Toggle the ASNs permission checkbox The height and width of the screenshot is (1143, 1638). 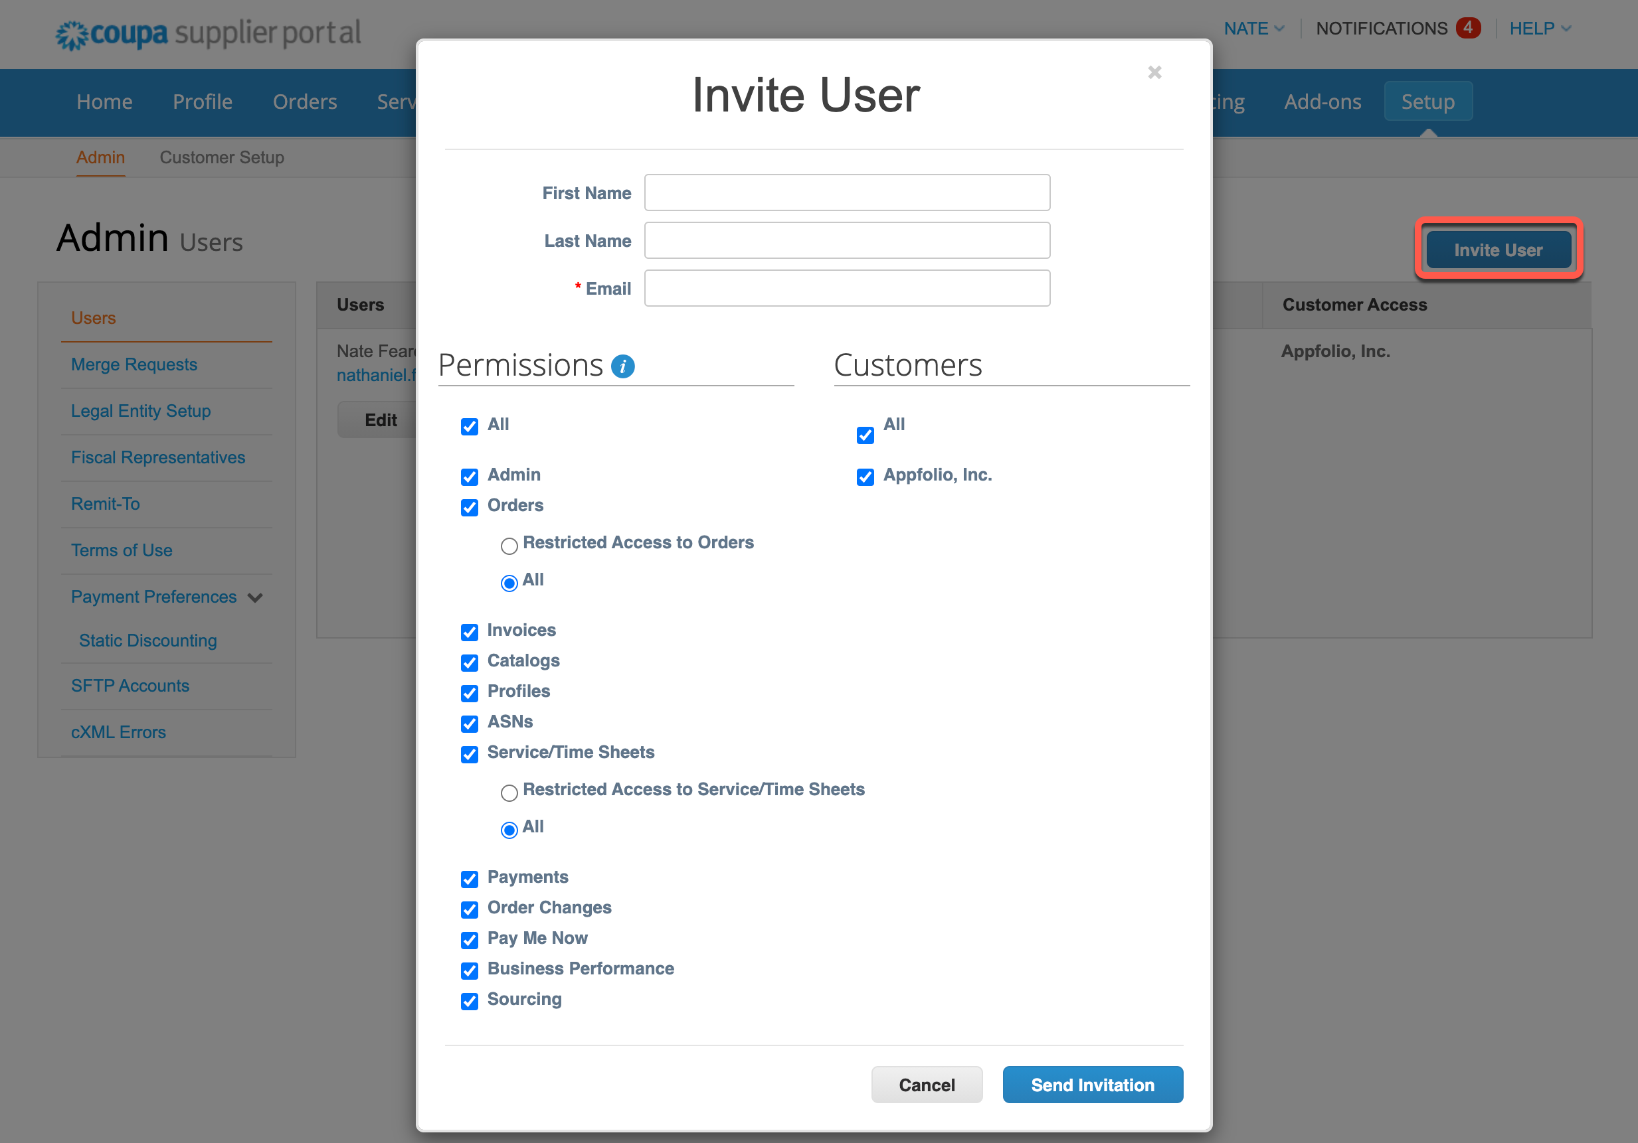(x=470, y=724)
